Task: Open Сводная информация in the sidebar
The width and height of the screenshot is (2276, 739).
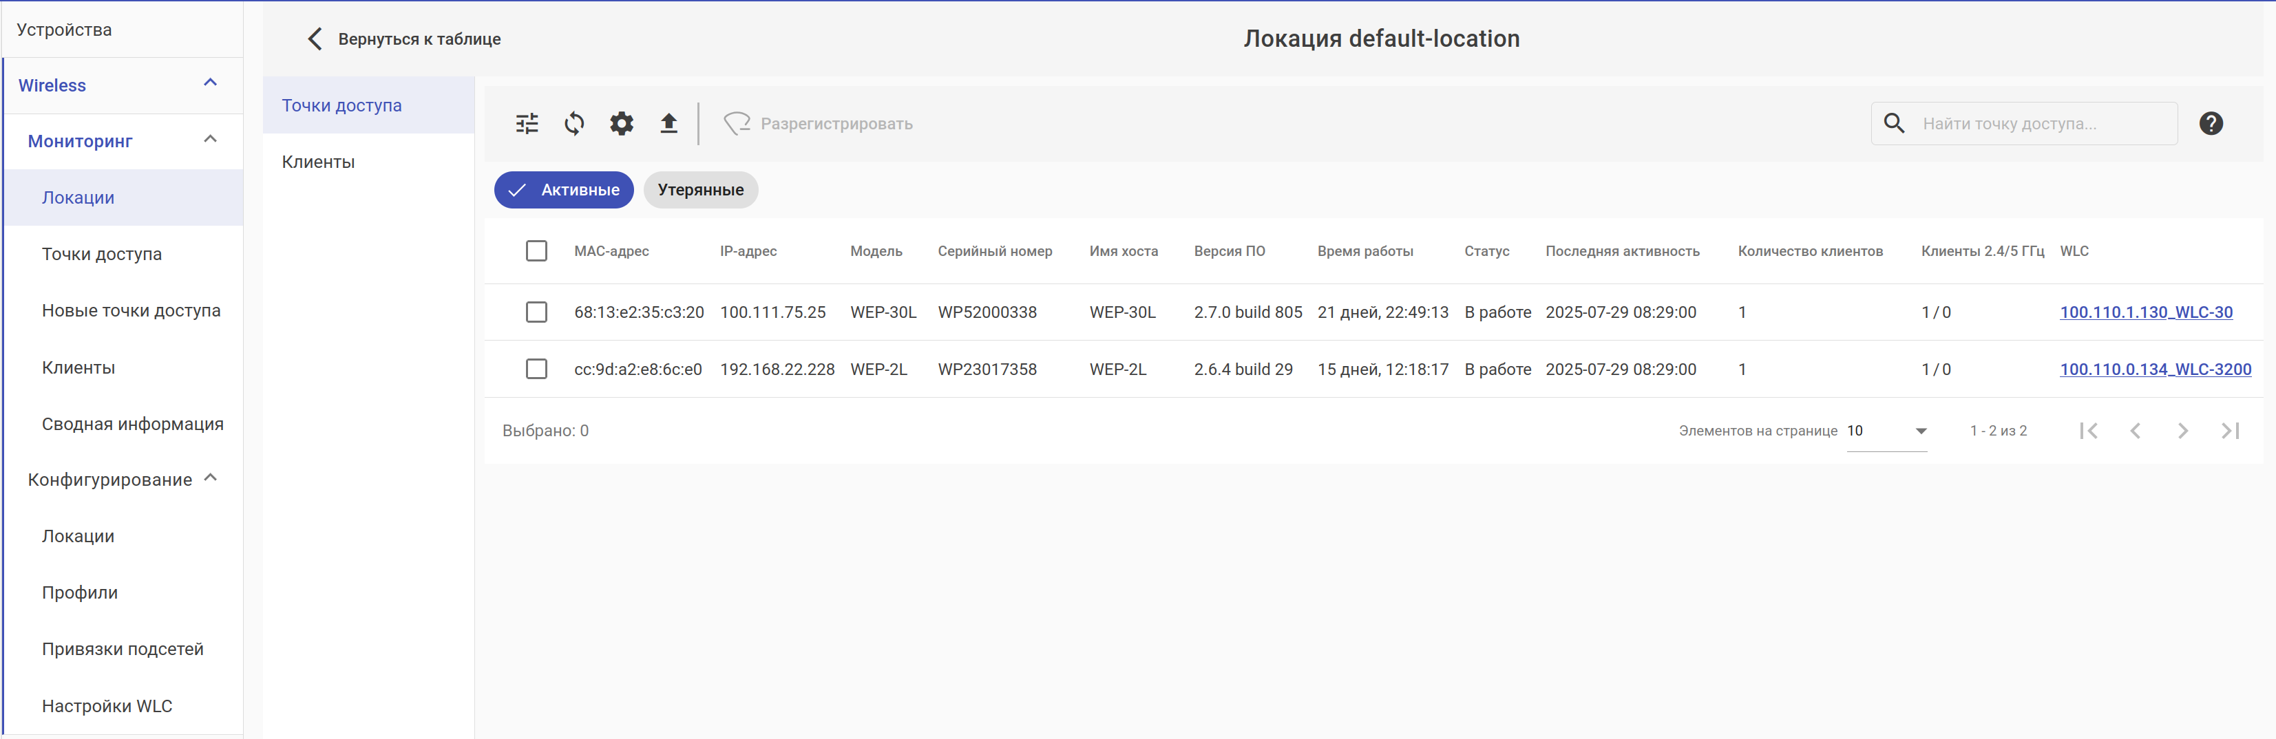Action: (133, 424)
